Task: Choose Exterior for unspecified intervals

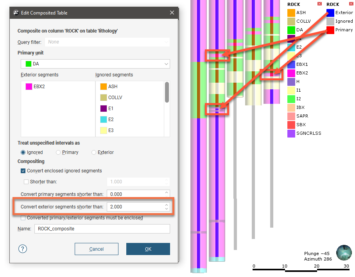Action: [94, 152]
